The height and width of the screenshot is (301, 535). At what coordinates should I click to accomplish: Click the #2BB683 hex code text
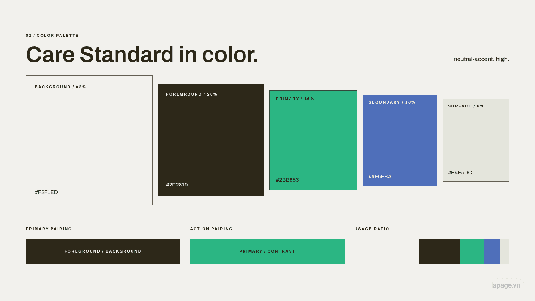point(287,180)
